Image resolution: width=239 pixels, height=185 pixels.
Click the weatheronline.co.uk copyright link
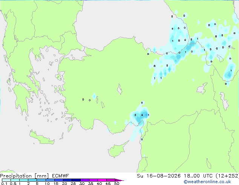(x=207, y=182)
